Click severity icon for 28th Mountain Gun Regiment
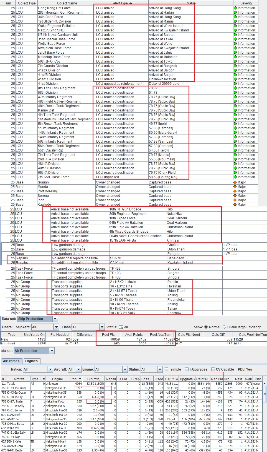 (x=235, y=13)
